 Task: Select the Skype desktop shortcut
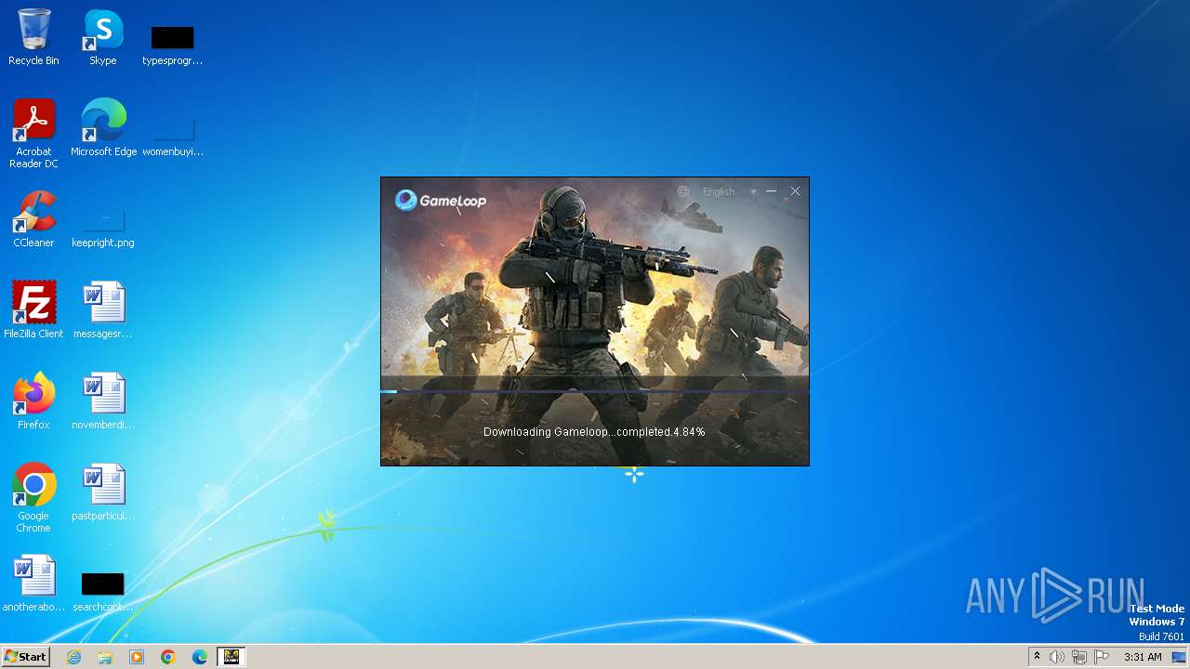tap(103, 37)
